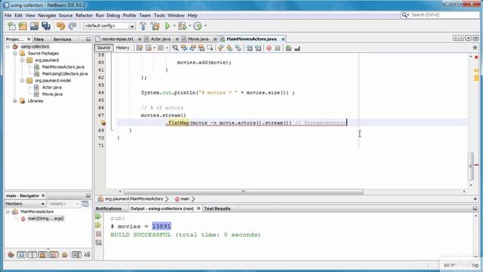Click the Next Bookmark icon
This screenshot has height=272, width=483.
click(229, 48)
